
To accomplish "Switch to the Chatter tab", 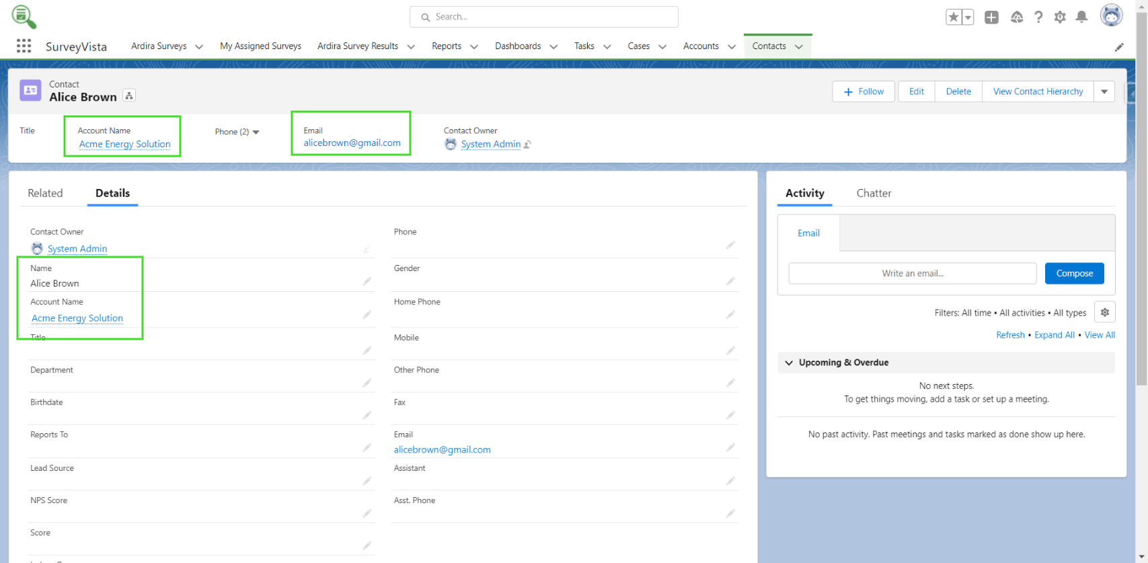I will pos(874,193).
